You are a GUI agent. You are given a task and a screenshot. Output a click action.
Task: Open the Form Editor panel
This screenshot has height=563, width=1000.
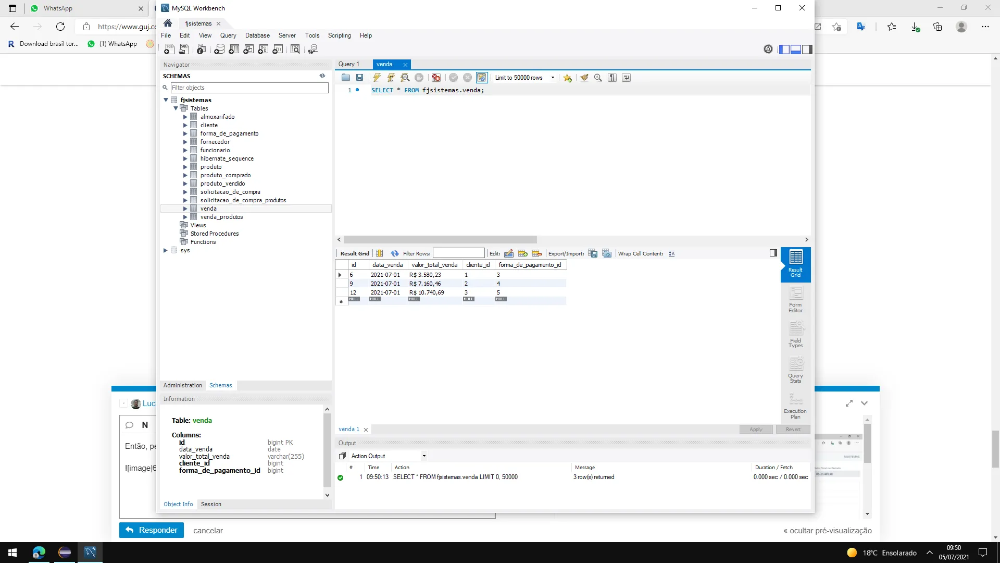pyautogui.click(x=795, y=300)
